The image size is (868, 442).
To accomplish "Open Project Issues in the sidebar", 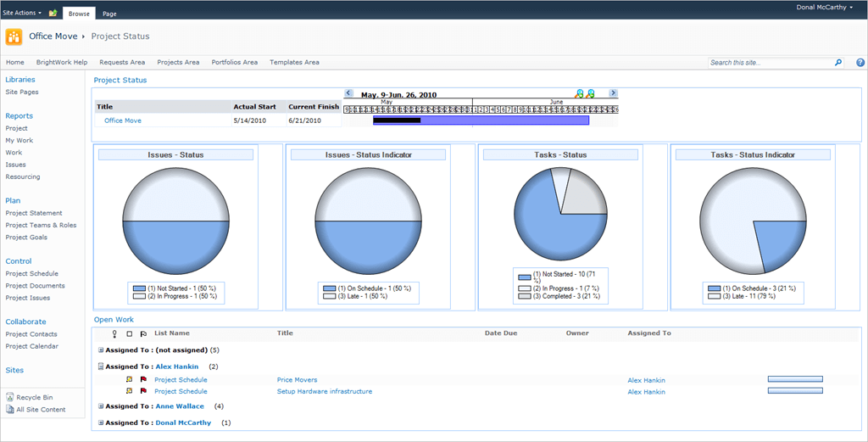I will pos(28,298).
